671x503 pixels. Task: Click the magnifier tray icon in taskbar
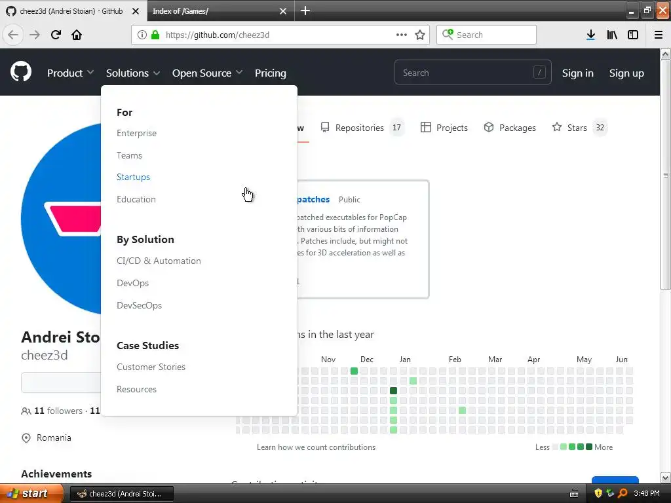[x=623, y=493]
